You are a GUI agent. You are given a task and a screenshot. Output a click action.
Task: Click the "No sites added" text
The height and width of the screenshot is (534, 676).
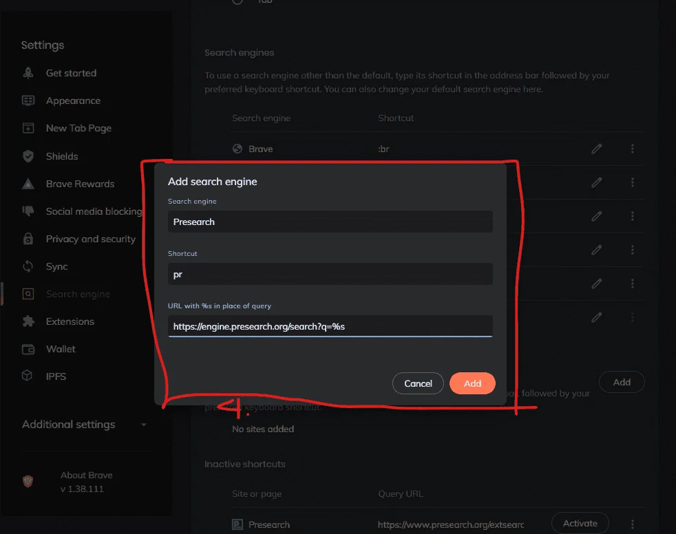point(263,429)
